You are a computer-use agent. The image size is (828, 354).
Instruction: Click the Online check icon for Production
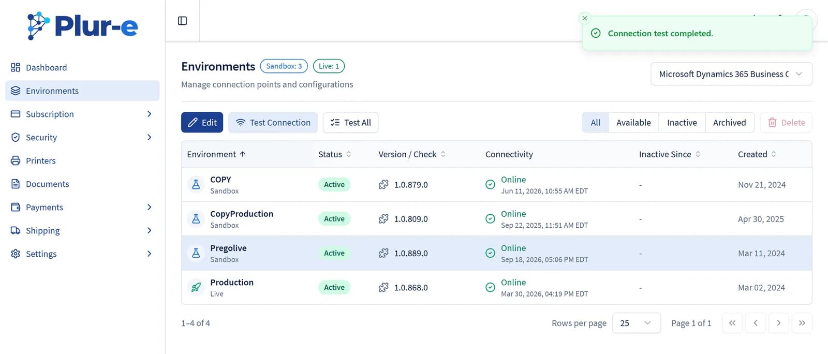(x=490, y=287)
